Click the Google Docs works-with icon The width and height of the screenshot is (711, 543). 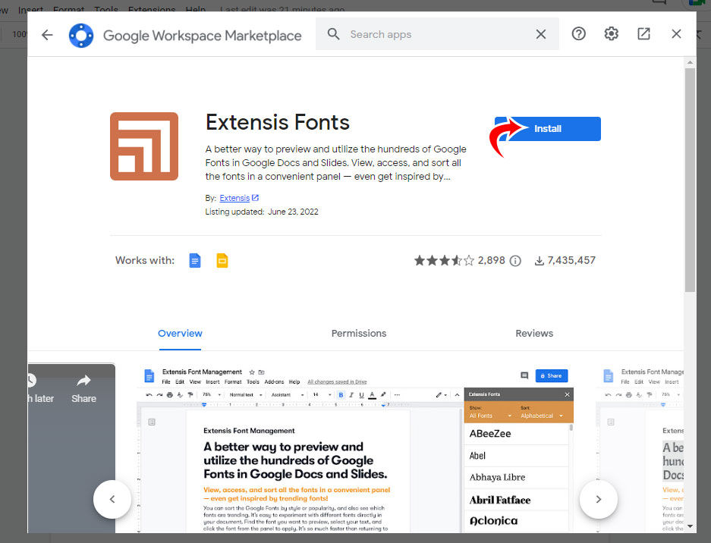coord(195,260)
